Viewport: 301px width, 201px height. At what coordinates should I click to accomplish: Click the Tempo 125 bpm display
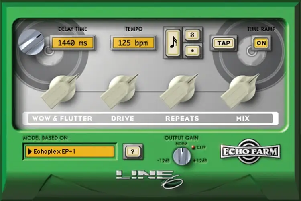(x=133, y=43)
